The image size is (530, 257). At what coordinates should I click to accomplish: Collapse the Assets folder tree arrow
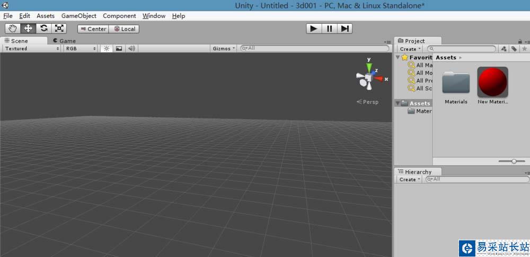398,103
